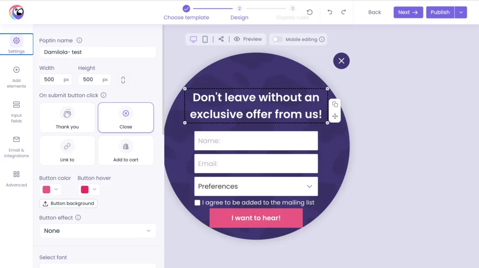The height and width of the screenshot is (268, 479).
Task: Select the headline text element
Action: pos(256,106)
